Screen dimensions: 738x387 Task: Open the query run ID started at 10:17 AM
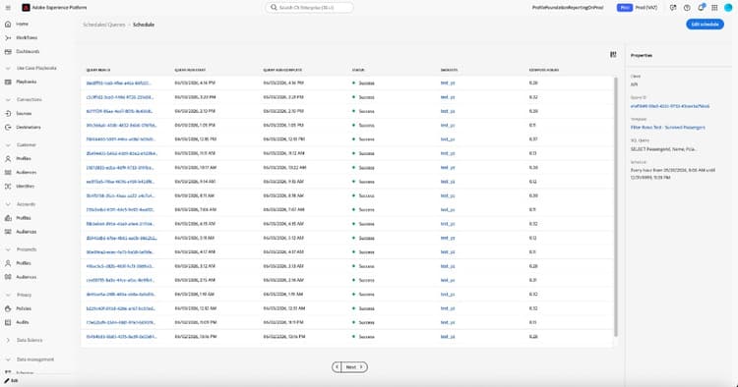tap(119, 168)
